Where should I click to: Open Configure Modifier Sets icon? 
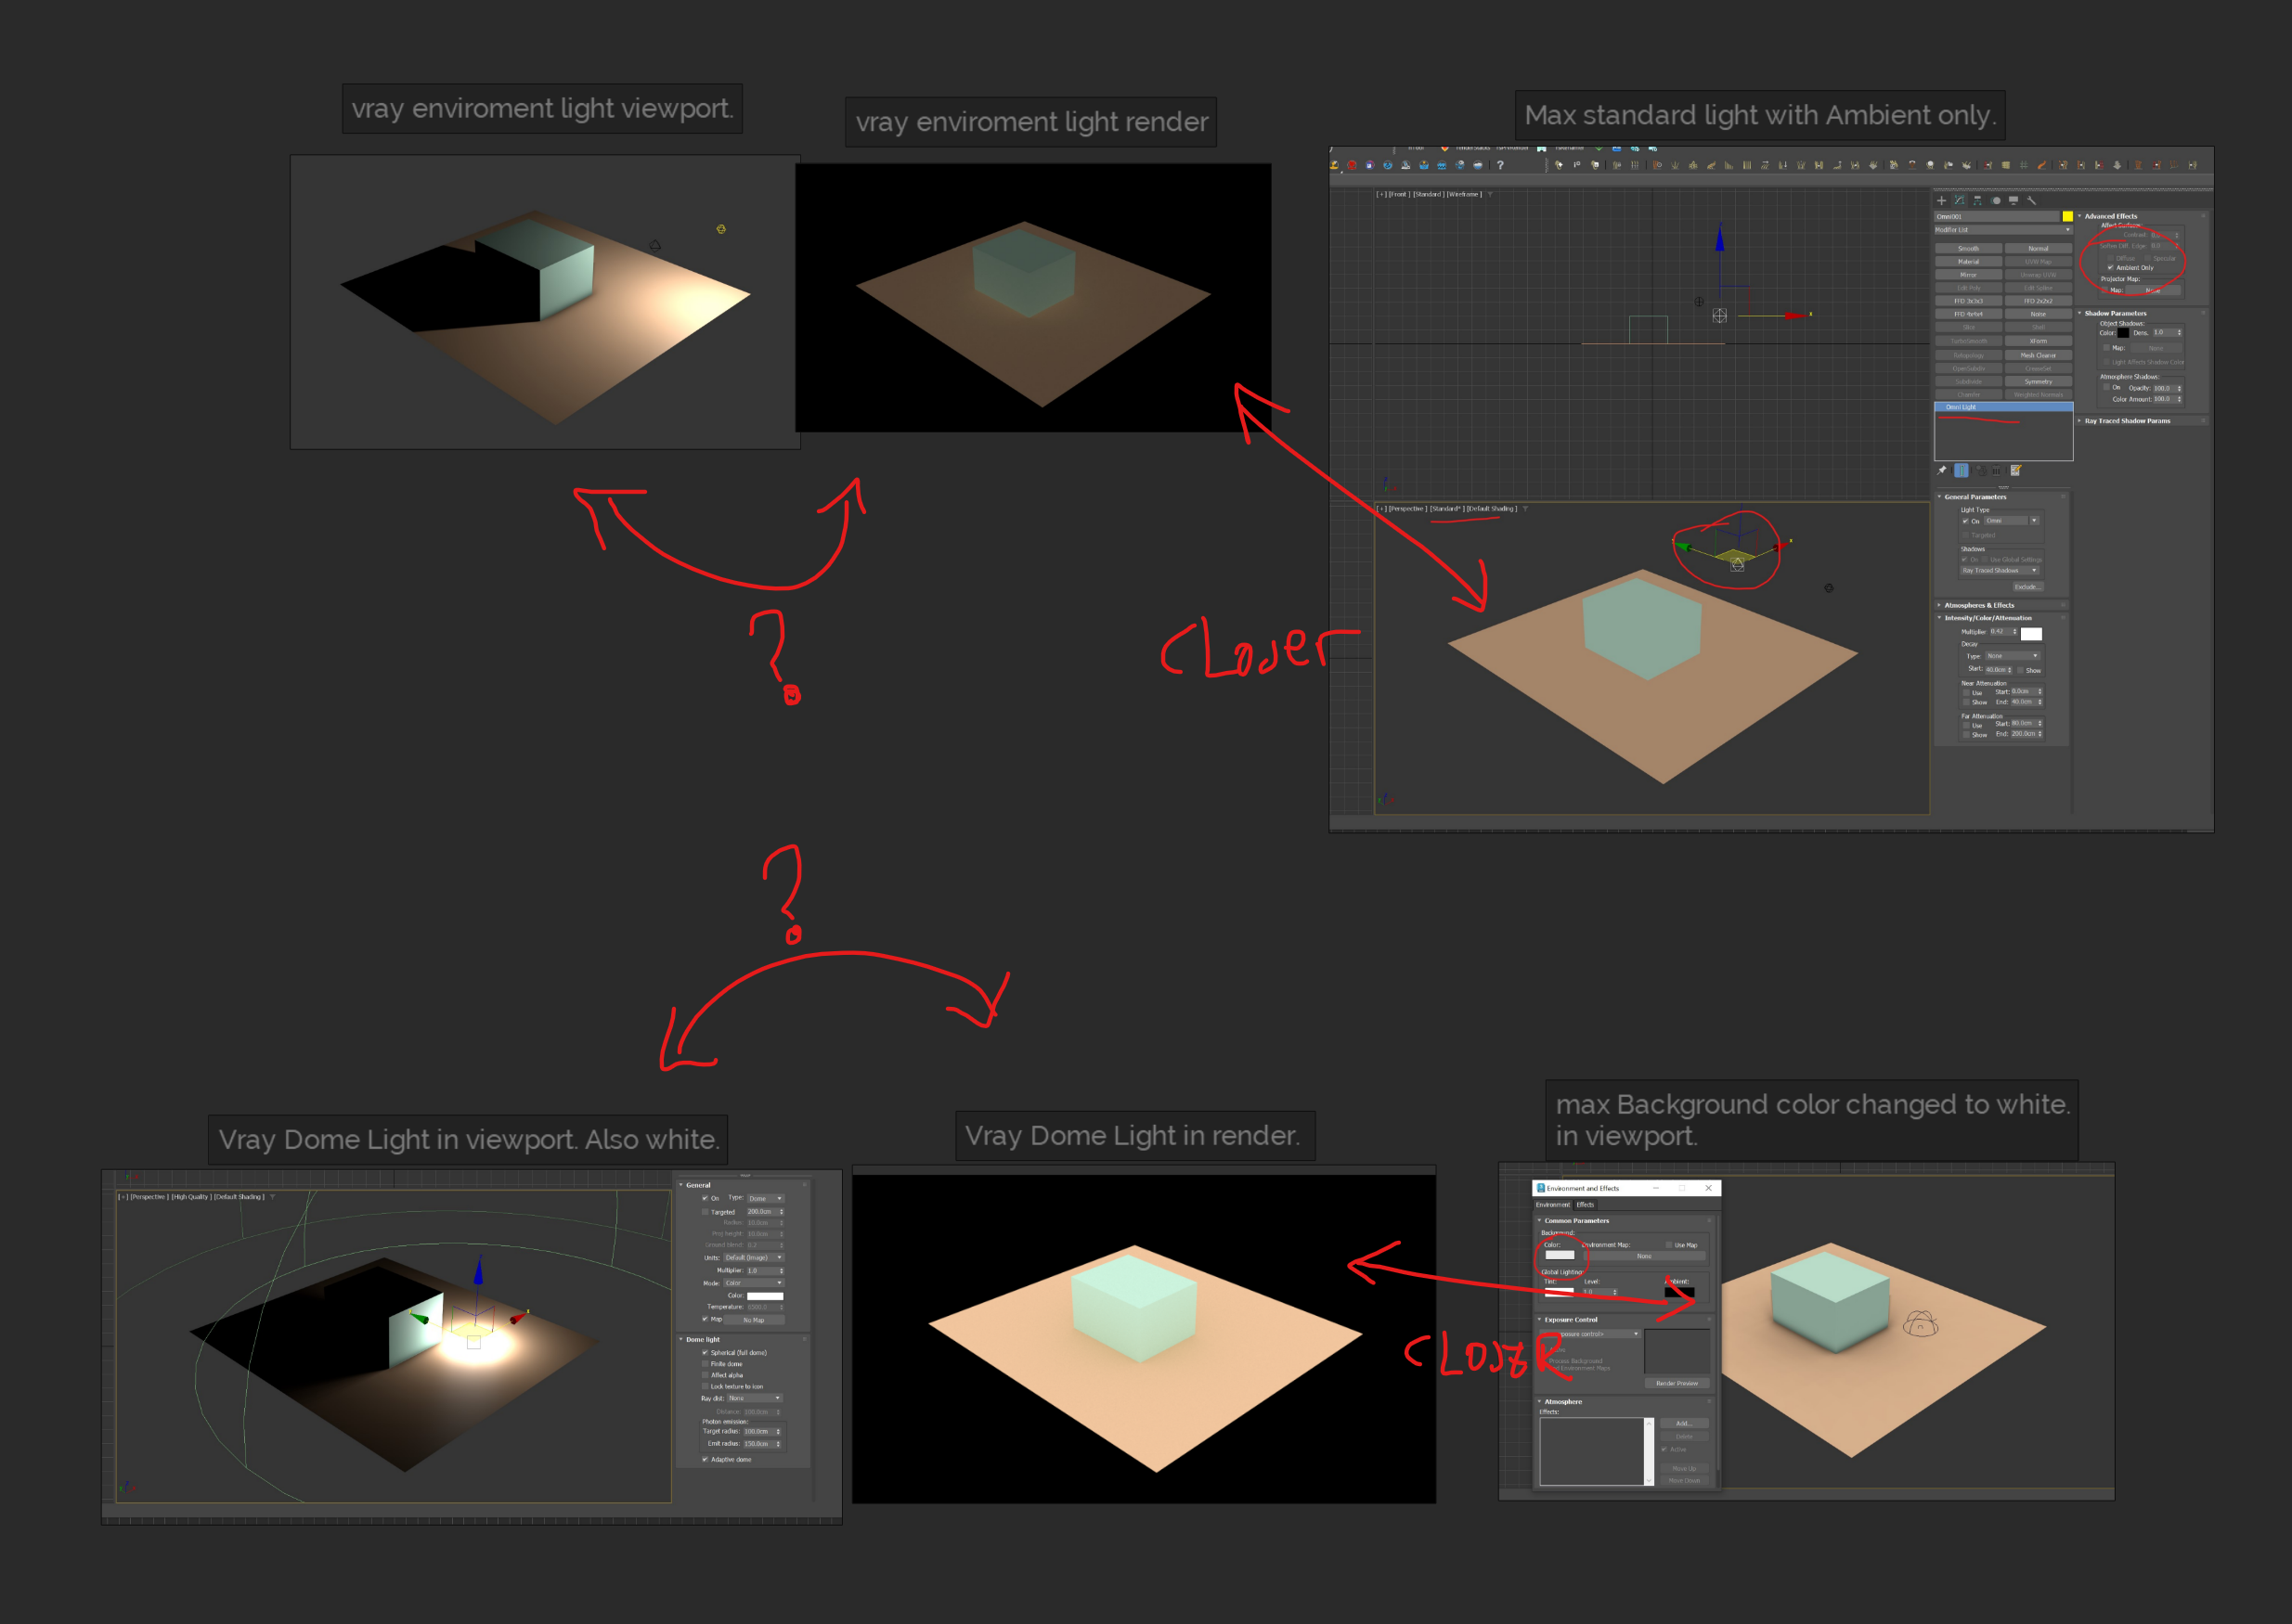2016,470
